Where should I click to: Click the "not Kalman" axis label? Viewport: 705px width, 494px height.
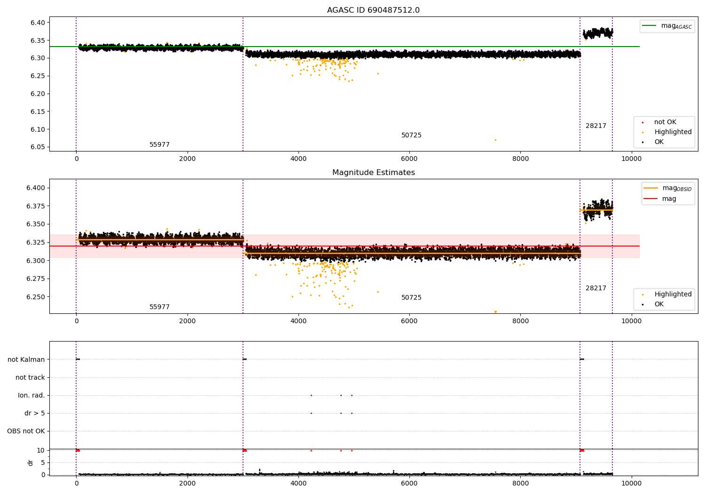(x=26, y=359)
